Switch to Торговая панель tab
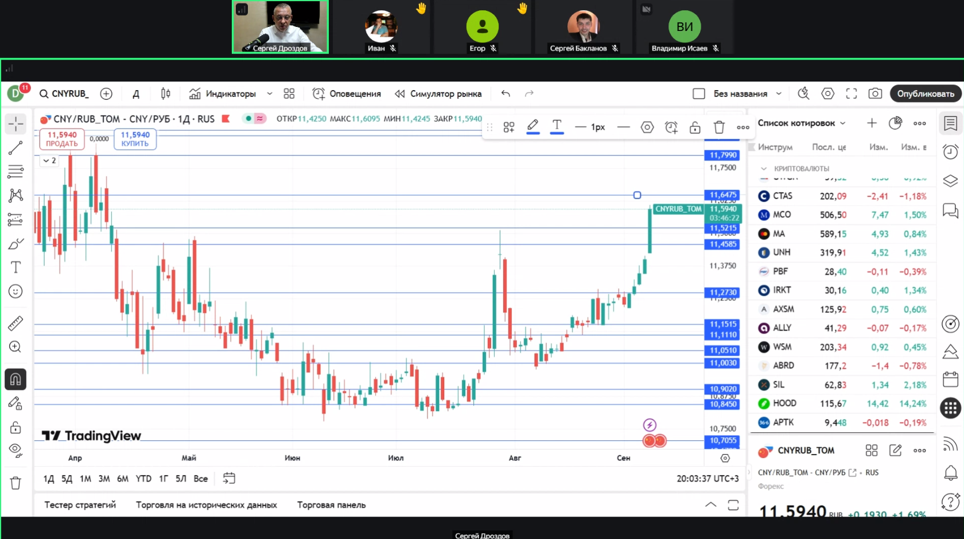Image resolution: width=964 pixels, height=539 pixels. [331, 505]
